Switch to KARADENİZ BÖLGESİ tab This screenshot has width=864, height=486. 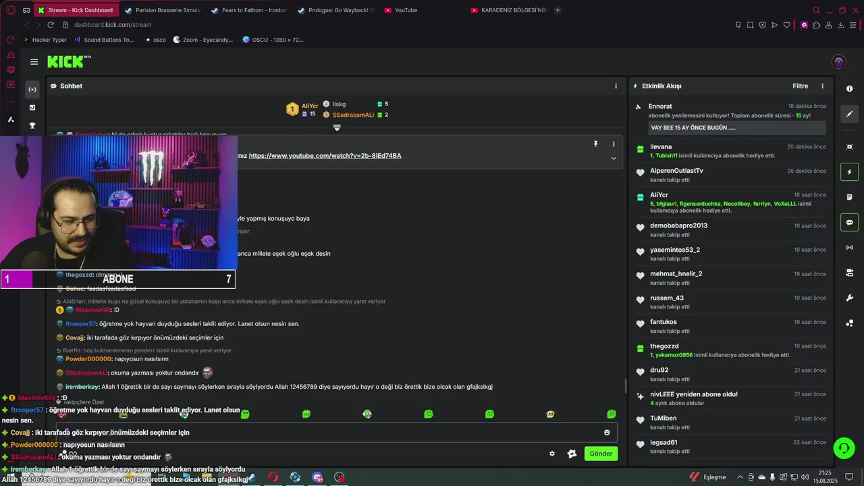coord(508,10)
